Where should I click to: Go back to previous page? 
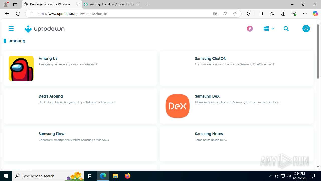pyautogui.click(x=7, y=14)
